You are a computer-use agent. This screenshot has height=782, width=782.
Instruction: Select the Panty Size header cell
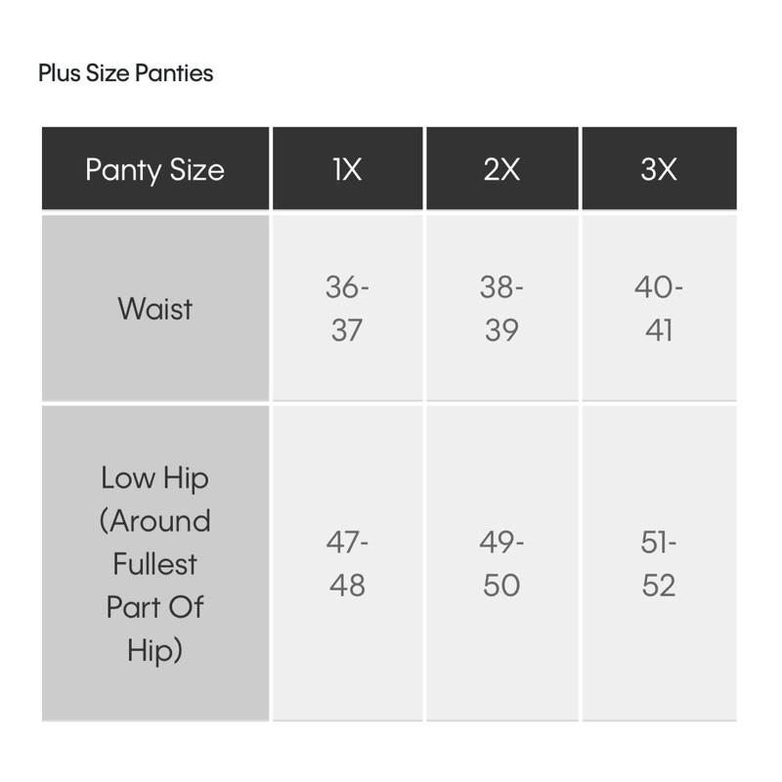155,168
